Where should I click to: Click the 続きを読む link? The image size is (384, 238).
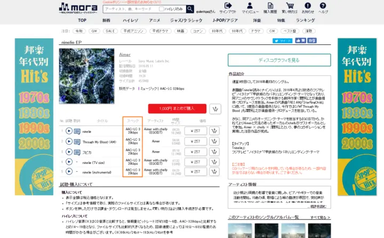click(x=318, y=207)
